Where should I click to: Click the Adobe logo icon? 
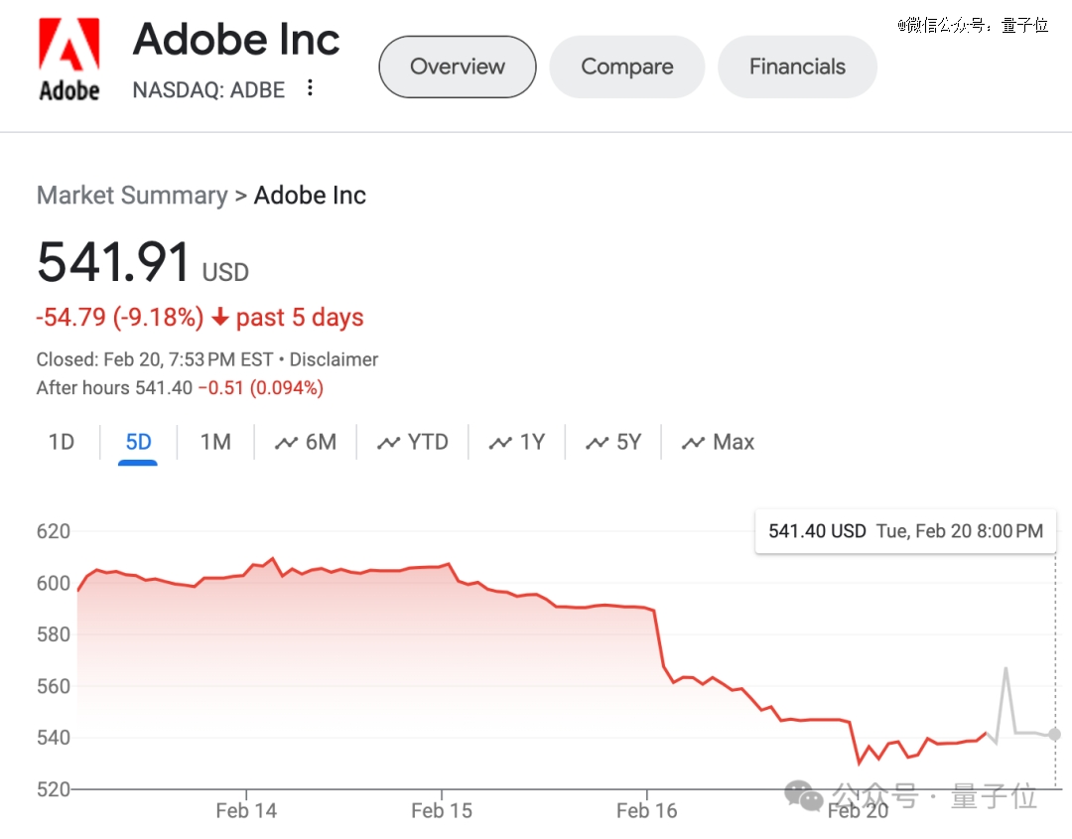(69, 60)
